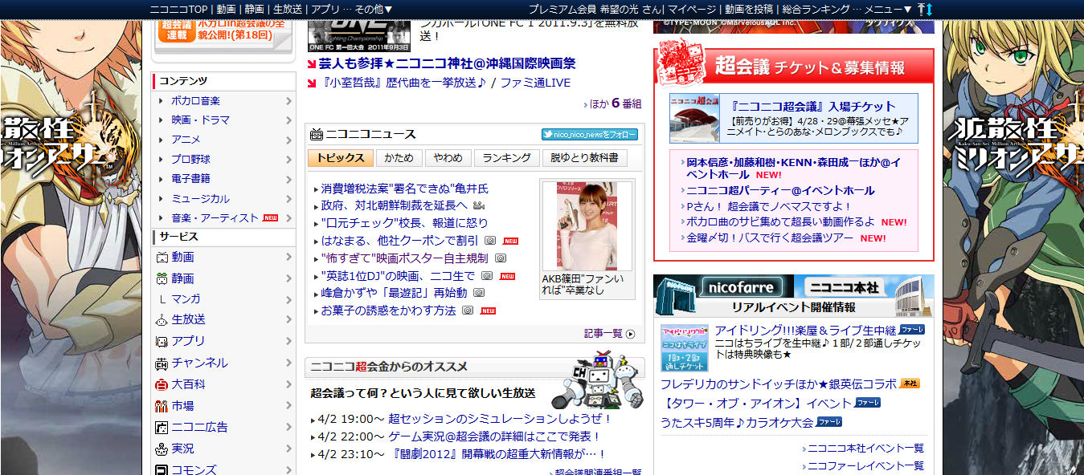Viewport: 1084px width, 475px height.
Task: Click the video camera icon after 対北朝鮮制裁 headline
Action: pyautogui.click(x=479, y=206)
